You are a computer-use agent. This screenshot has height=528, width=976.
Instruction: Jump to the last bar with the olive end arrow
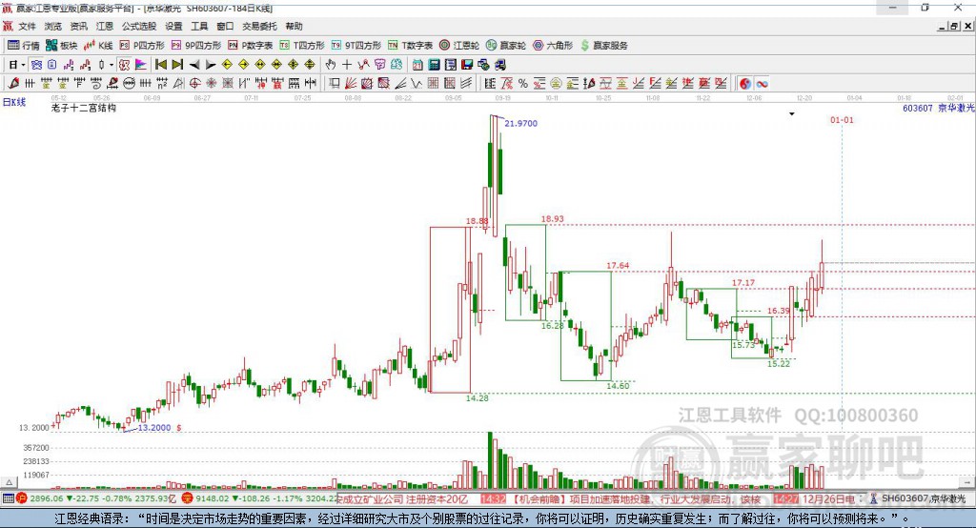(177, 65)
